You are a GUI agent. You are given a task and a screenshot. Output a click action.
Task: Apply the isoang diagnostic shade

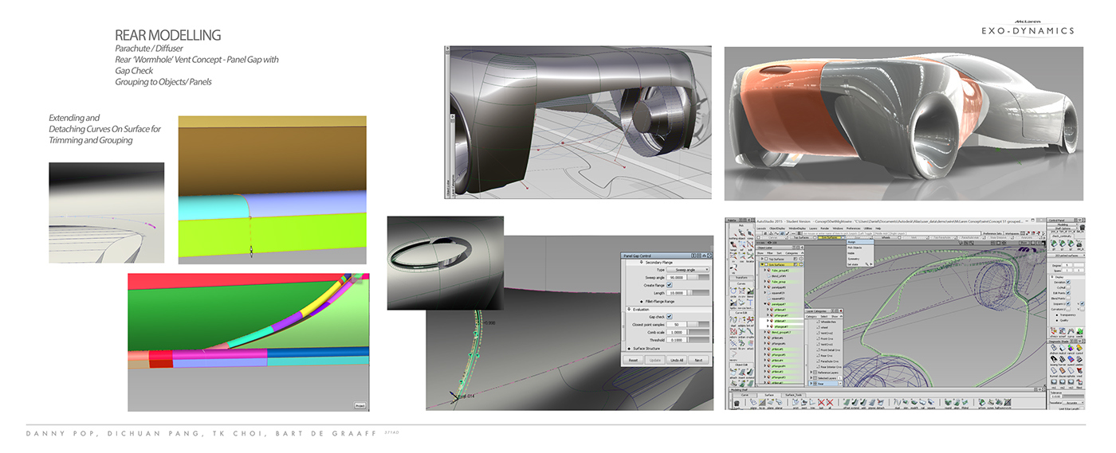[1054, 359]
